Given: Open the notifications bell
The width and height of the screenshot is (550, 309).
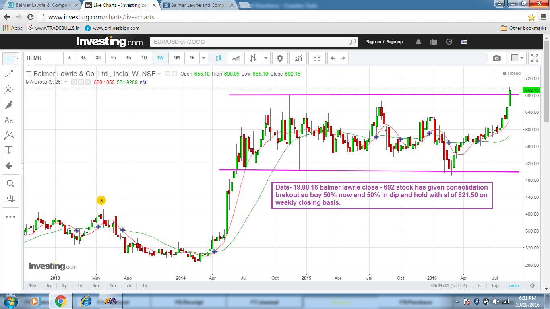Looking at the screenshot, I should (x=419, y=42).
